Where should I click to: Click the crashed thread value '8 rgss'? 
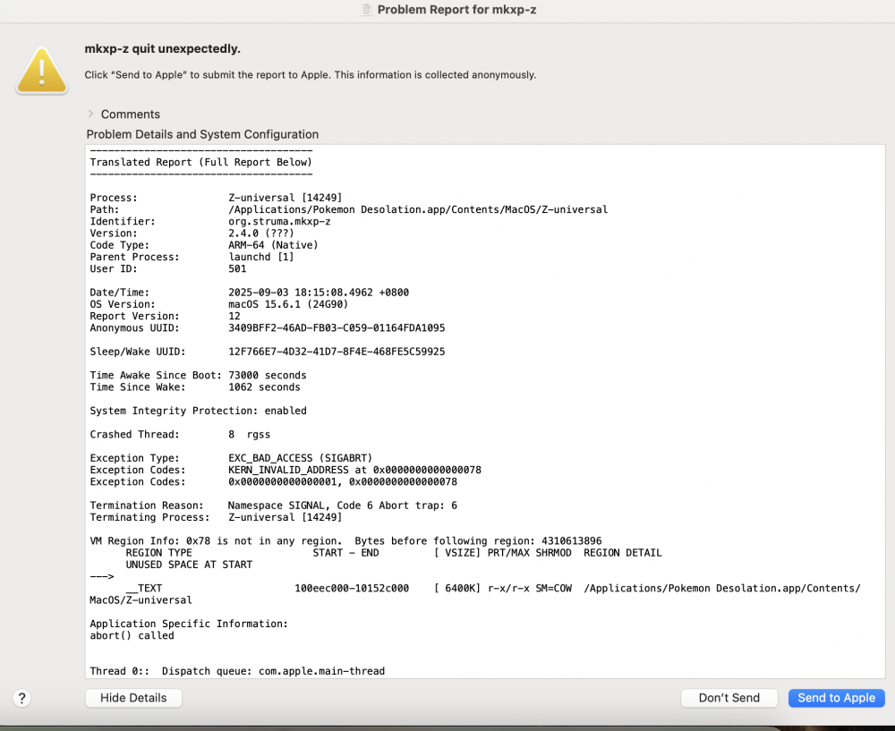tap(250, 434)
